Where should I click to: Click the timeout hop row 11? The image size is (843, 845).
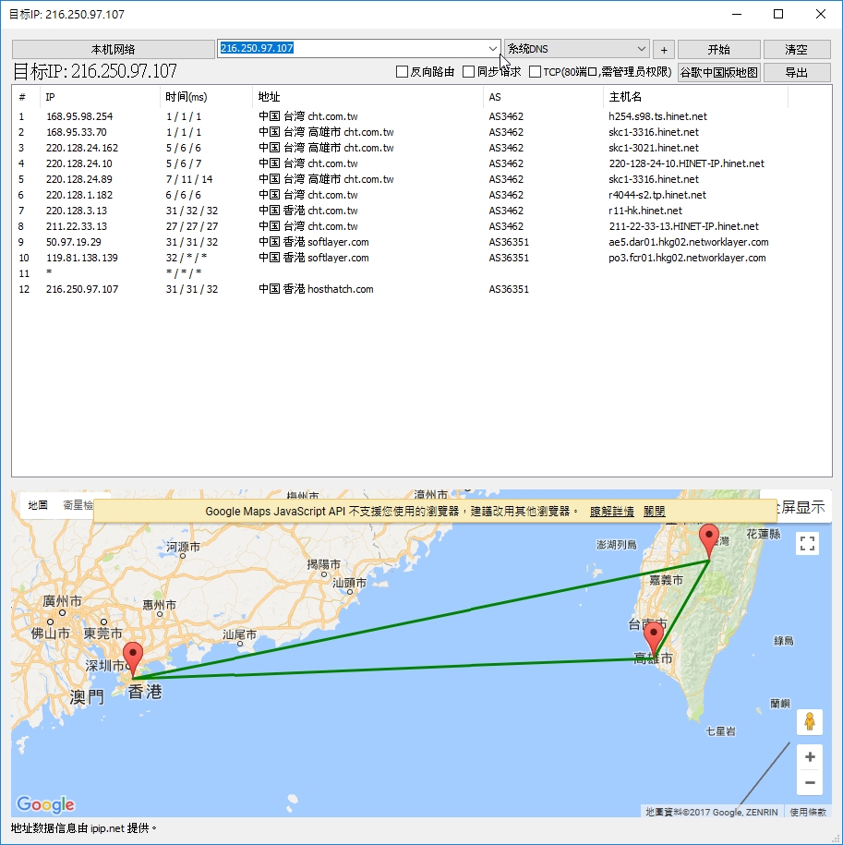[x=422, y=273]
